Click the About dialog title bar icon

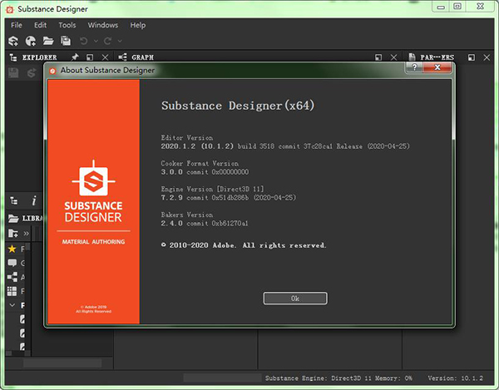[53, 71]
